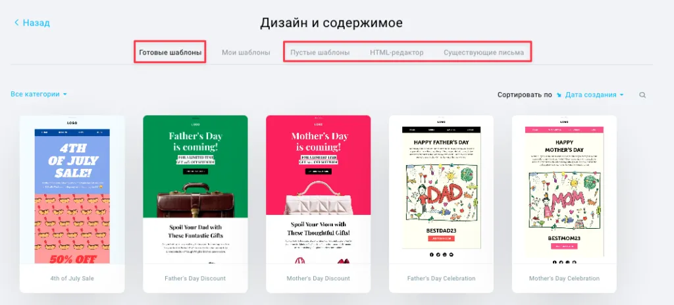The height and width of the screenshot is (305, 674).
Task: Open the Father's Day Celebration template
Action: coord(441,204)
